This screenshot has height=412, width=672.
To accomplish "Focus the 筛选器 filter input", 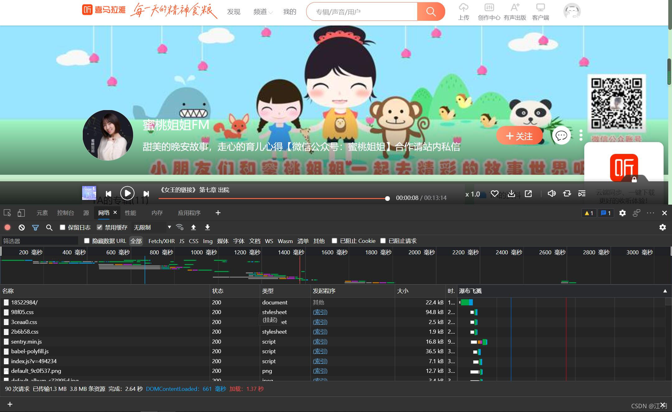I will click(40, 241).
